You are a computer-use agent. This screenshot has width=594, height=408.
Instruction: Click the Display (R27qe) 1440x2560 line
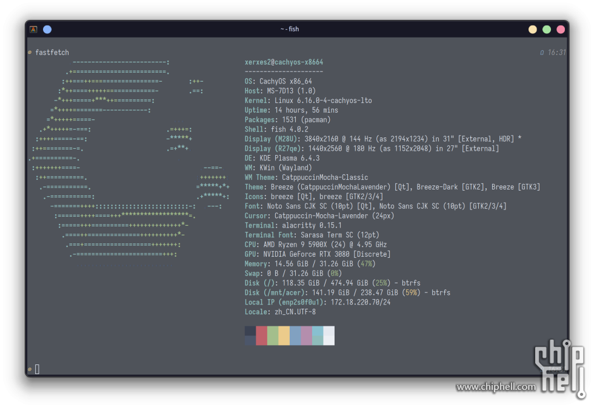coord(372,149)
